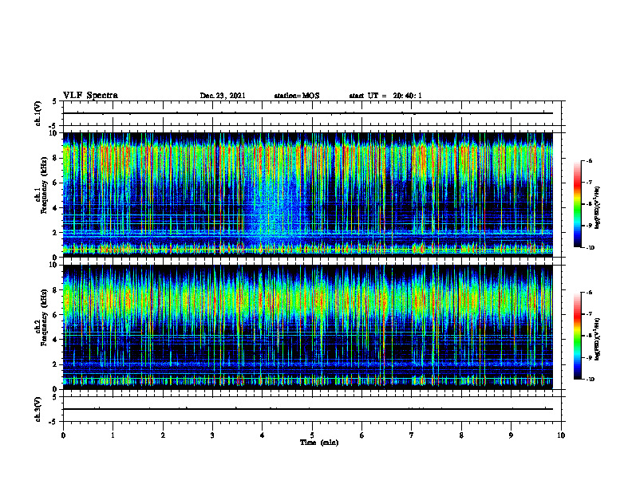
Task: Select the date "Dec. 23, 2021" header
Action: 223,96
